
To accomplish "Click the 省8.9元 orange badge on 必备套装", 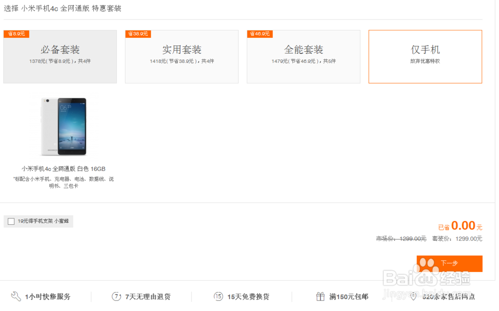I will point(16,33).
